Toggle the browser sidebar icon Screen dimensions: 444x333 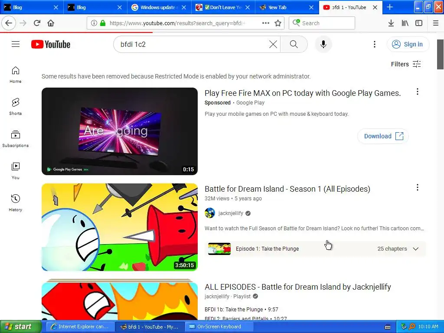click(x=419, y=23)
